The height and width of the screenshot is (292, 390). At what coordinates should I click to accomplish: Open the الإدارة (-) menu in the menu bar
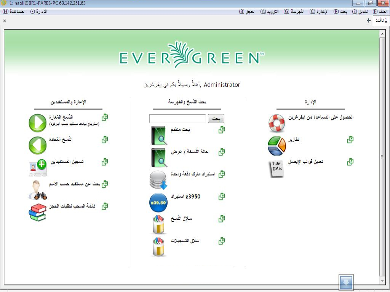[38, 11]
